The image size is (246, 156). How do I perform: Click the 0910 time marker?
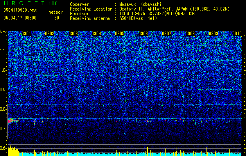pos(237,34)
